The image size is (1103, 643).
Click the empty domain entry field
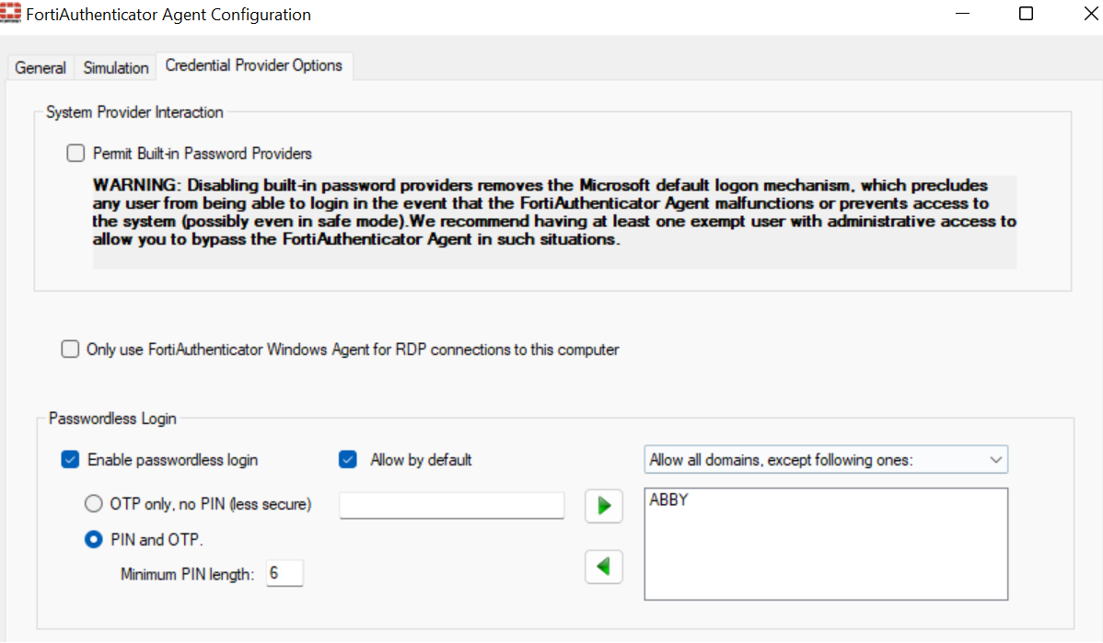451,505
